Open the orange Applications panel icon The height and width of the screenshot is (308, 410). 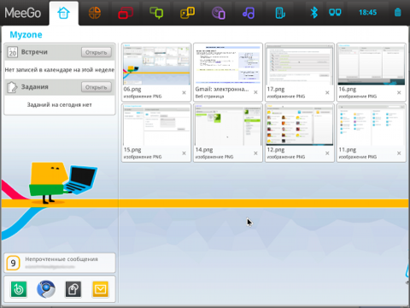tap(95, 13)
